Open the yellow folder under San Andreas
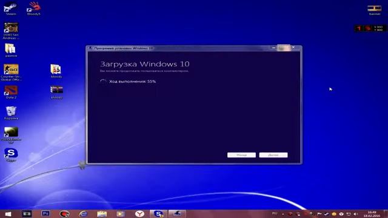388x218 pixels. [x=11, y=50]
